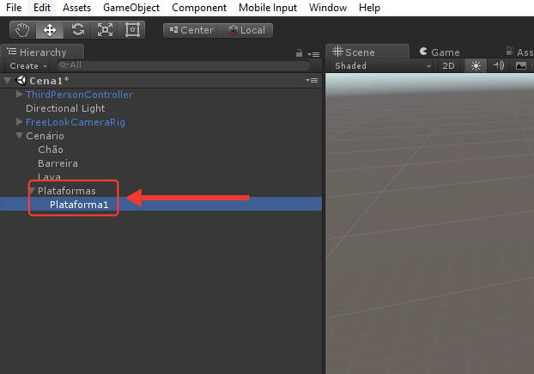Open the File menu
Image resolution: width=534 pixels, height=374 pixels.
coord(14,8)
